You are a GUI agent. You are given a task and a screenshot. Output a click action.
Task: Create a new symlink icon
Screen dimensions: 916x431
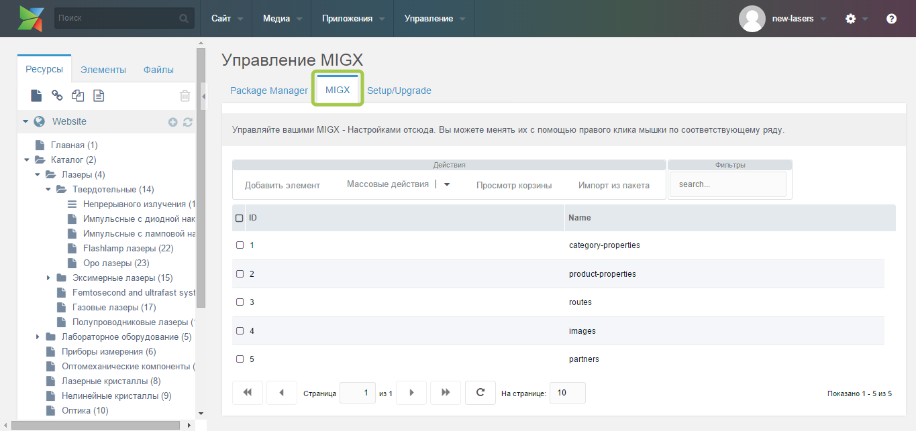(x=78, y=96)
